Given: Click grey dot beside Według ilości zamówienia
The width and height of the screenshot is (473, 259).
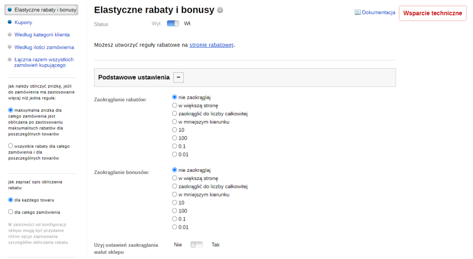Looking at the screenshot, I should pyautogui.click(x=10, y=47).
